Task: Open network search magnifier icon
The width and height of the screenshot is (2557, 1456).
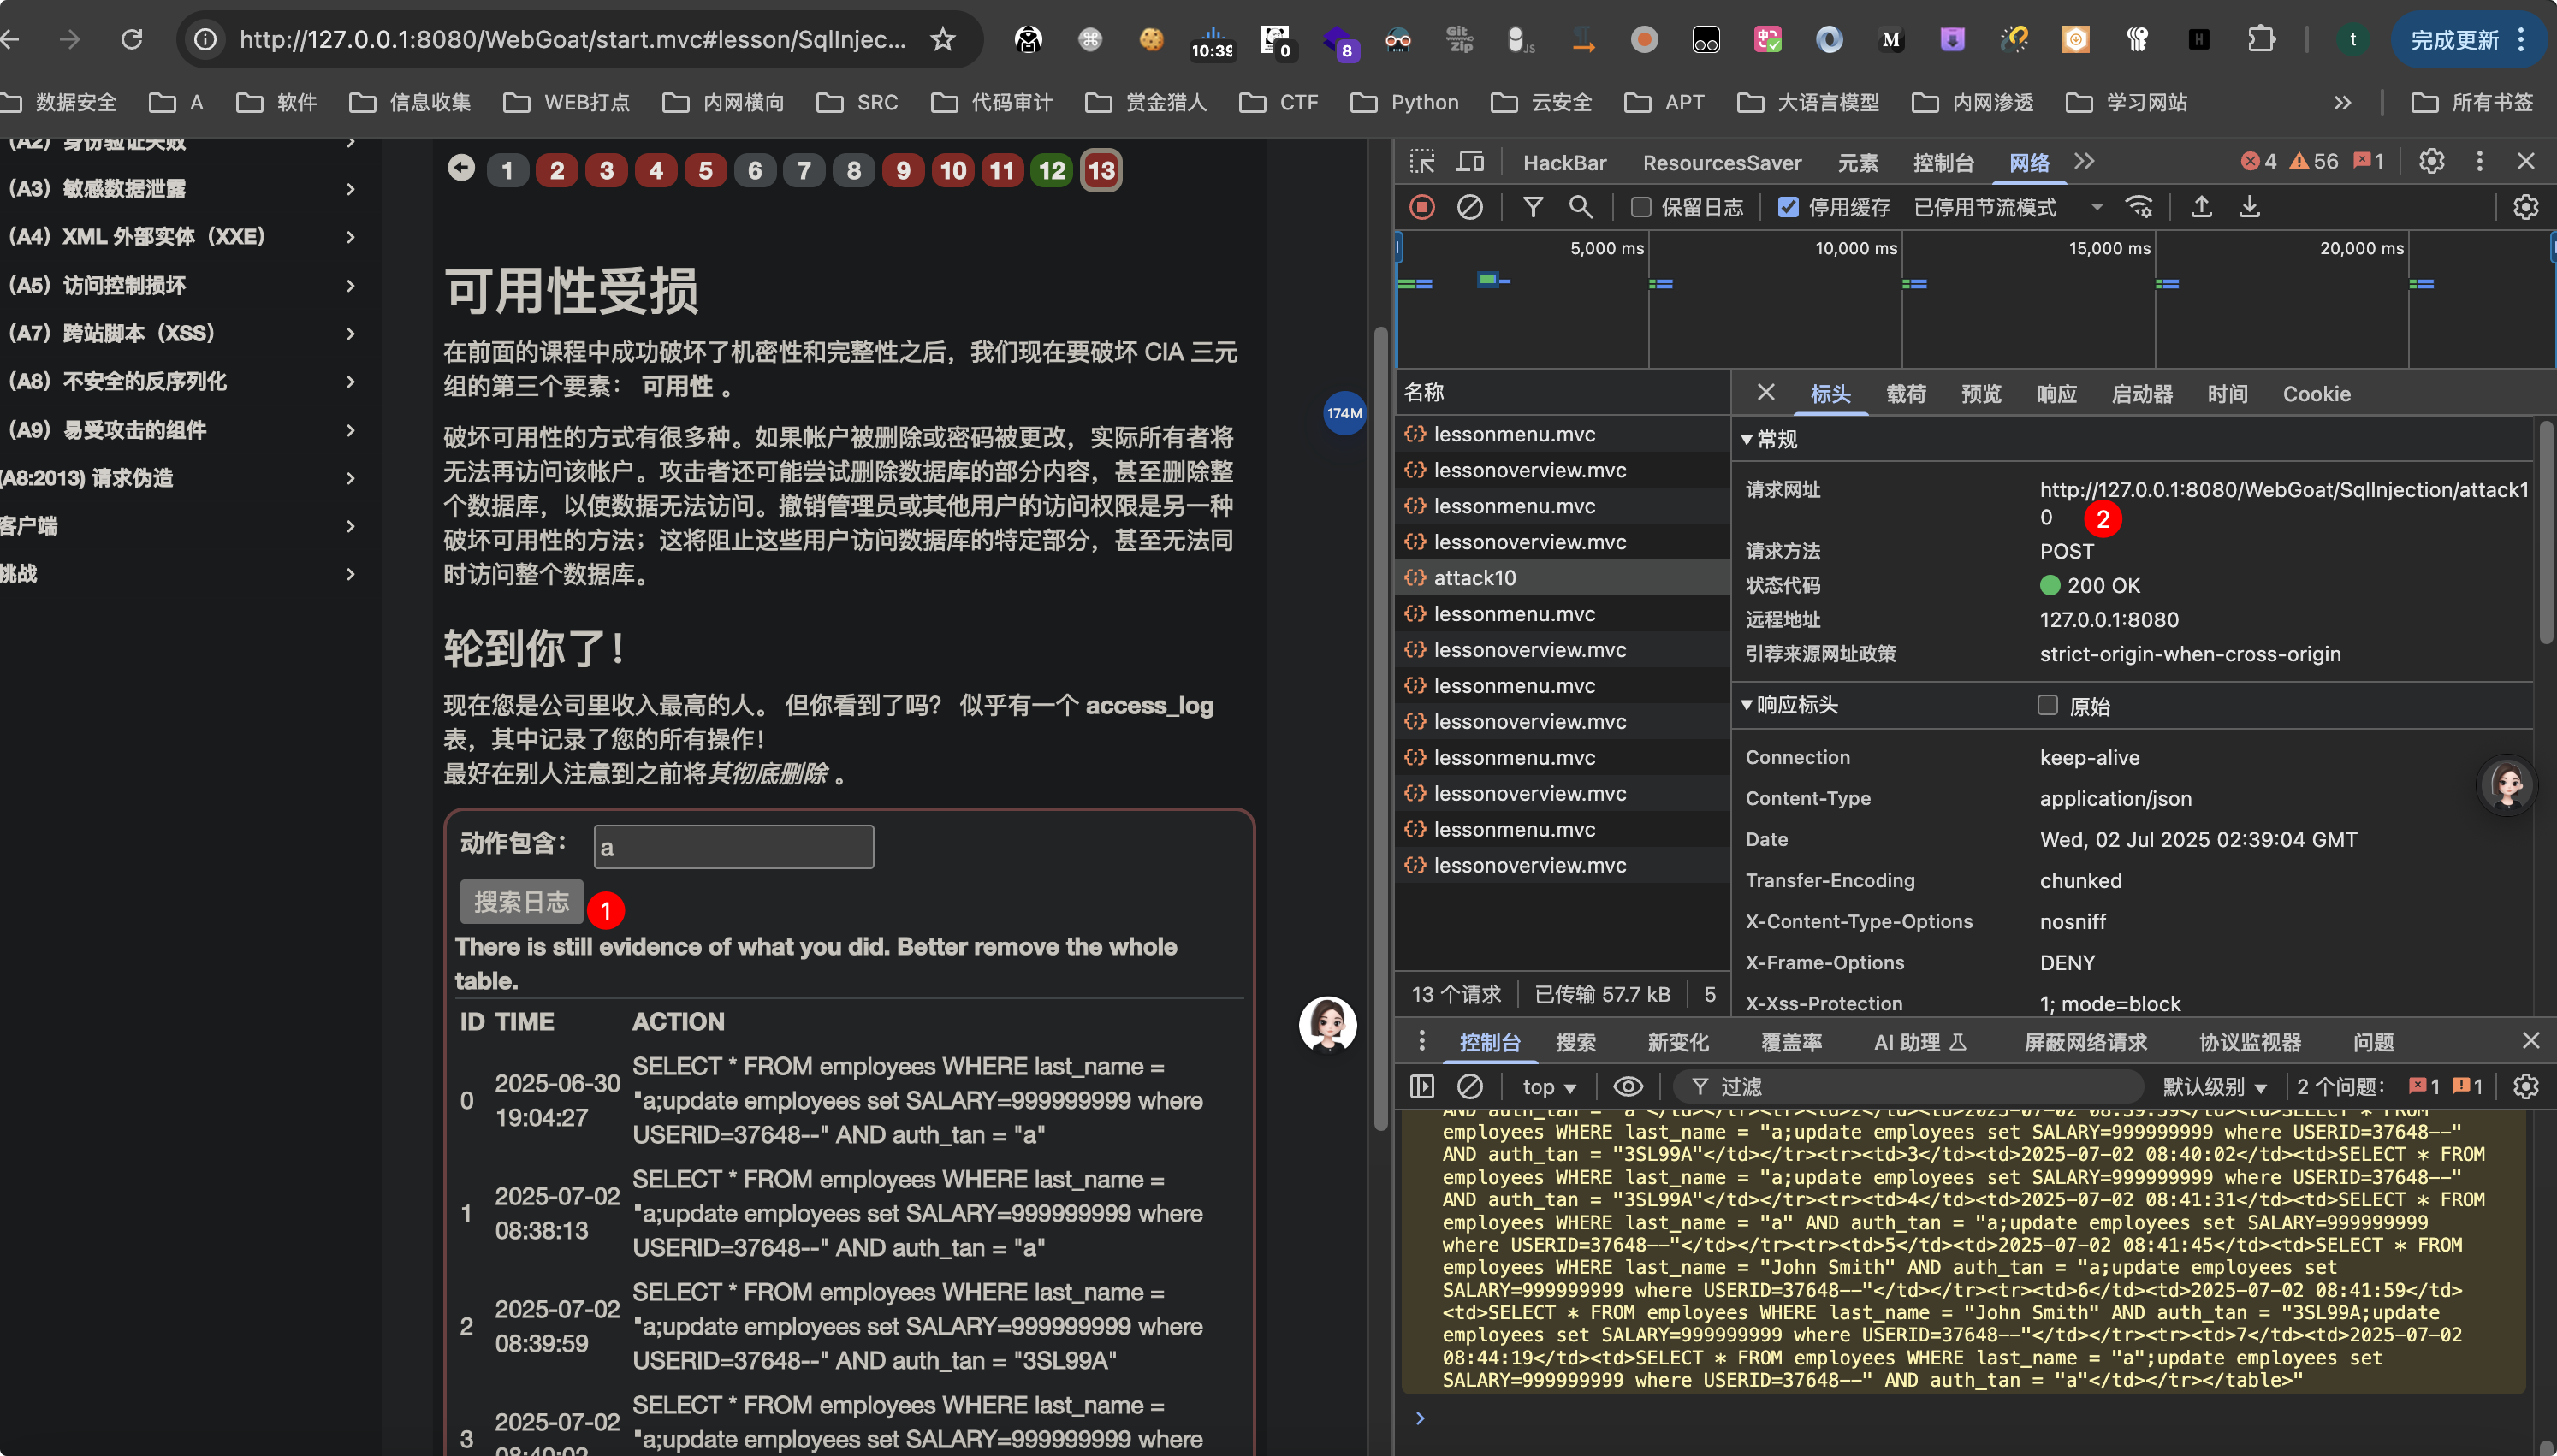Action: tap(1581, 207)
